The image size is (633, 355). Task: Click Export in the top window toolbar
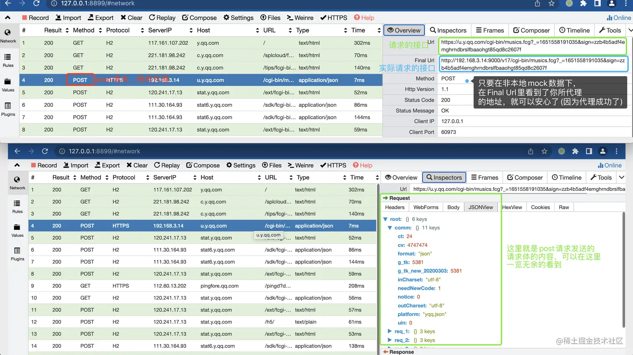[100, 18]
